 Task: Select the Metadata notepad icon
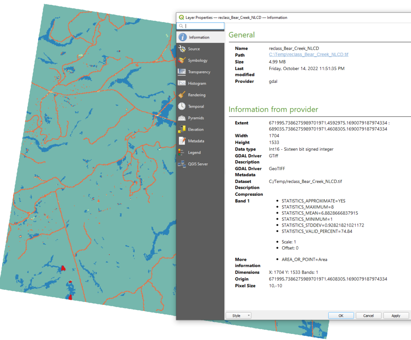[182, 141]
